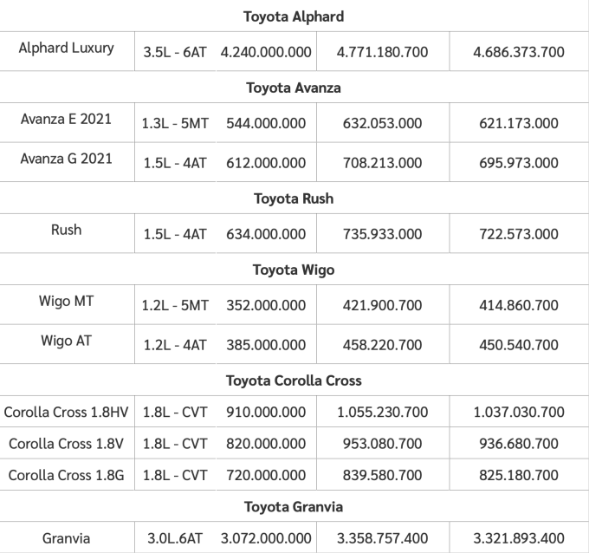Click the Corolla Cross 1.8V model name
Viewport: 589px width, 553px height.
[x=66, y=443]
